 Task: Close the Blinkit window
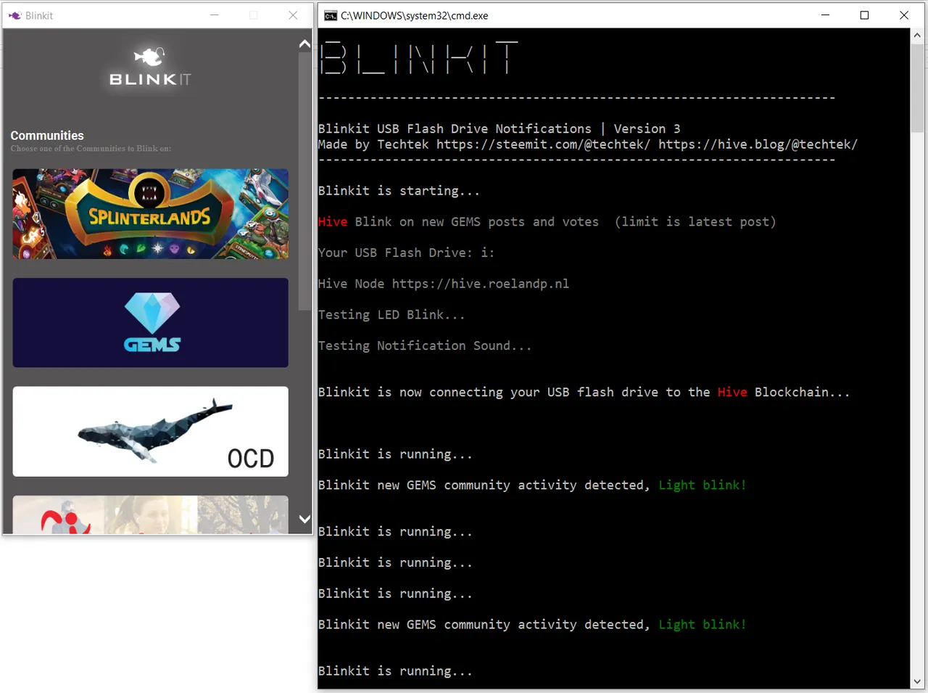click(x=293, y=15)
